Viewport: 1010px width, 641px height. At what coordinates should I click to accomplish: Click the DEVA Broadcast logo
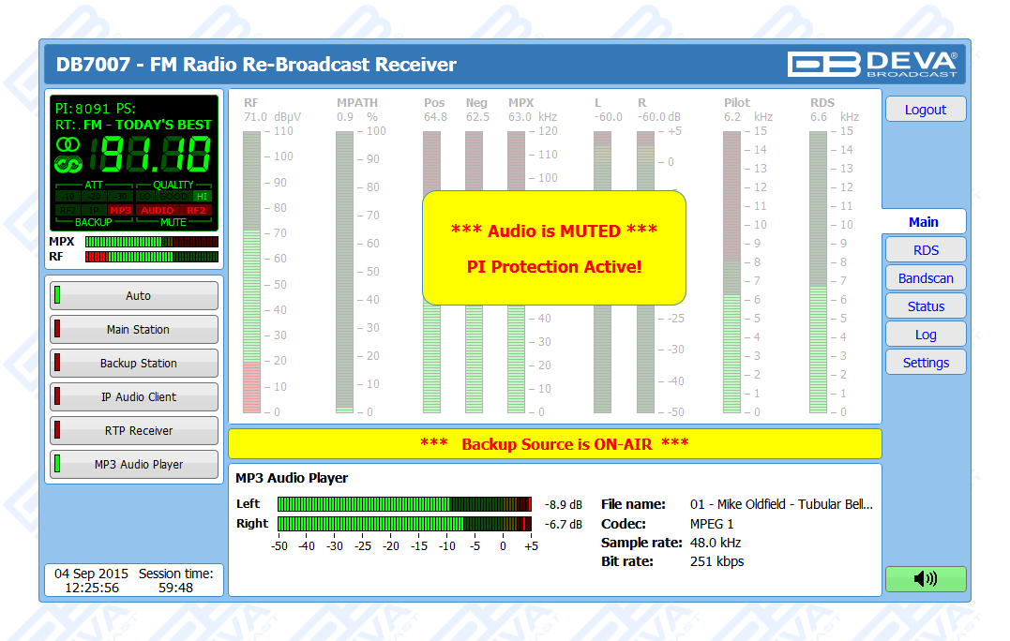873,64
